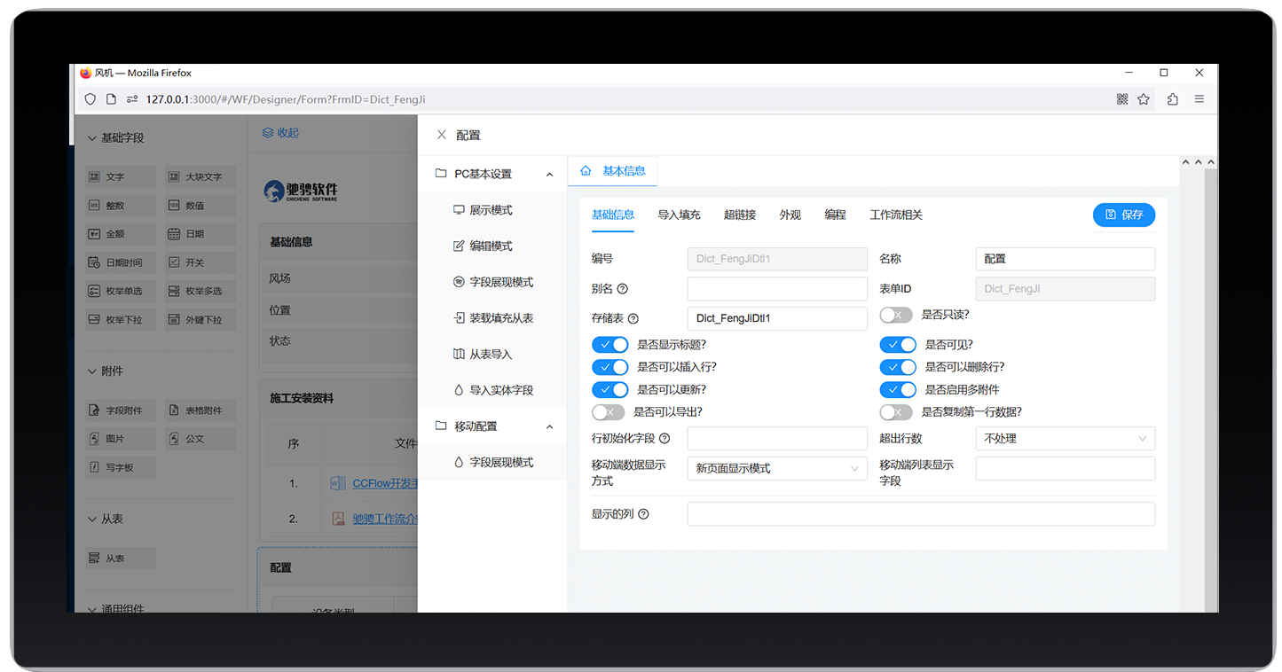Click the 别名 help question icon
The width and height of the screenshot is (1282, 672).
(622, 289)
